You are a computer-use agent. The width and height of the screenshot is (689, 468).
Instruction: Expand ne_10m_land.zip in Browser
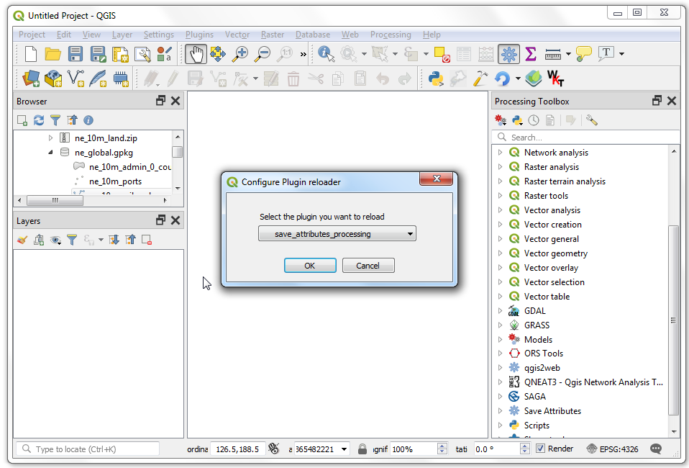50,138
